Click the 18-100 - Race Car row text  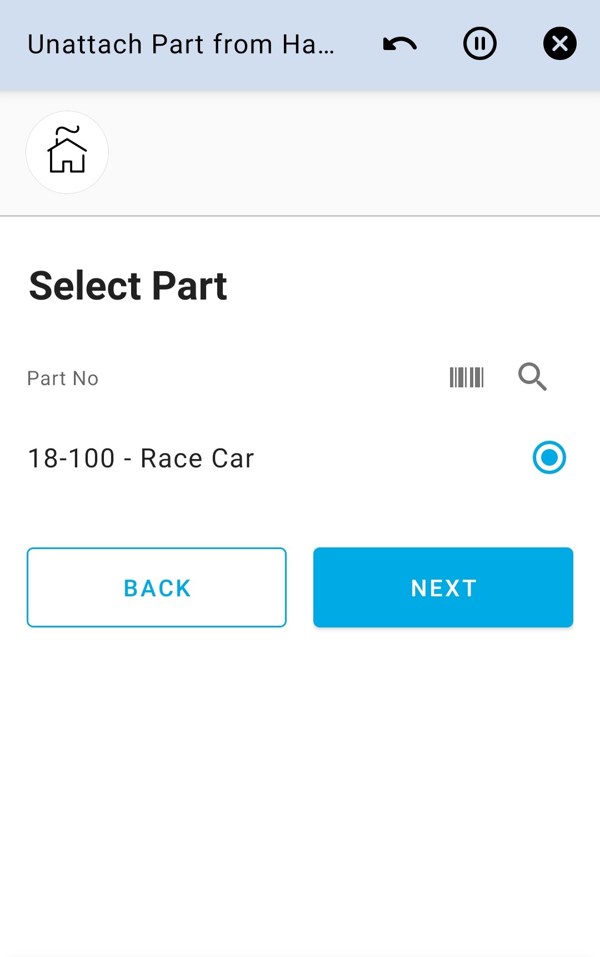141,458
